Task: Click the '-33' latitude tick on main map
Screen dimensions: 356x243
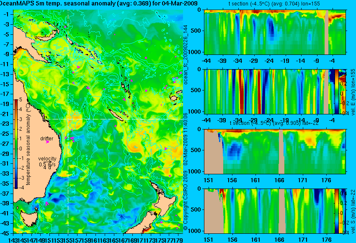Action: pos(5,173)
